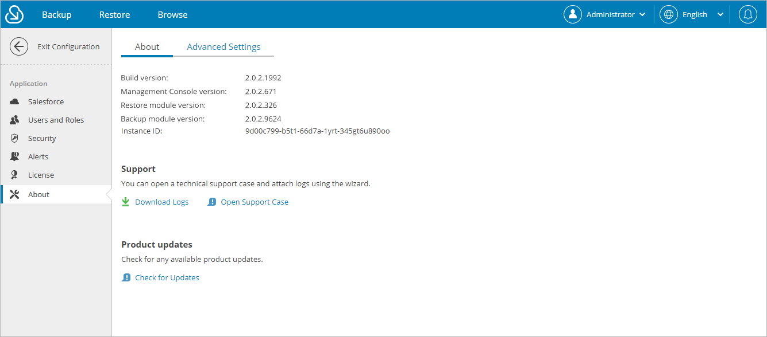Click build version value 2.0.2.1992
Screen dimensions: 767x337
(263, 77)
